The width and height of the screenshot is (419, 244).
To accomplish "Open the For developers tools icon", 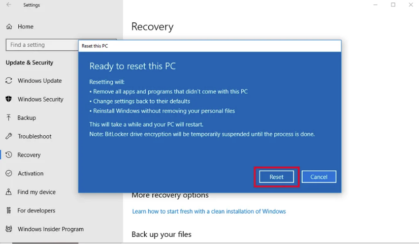I will [9, 210].
